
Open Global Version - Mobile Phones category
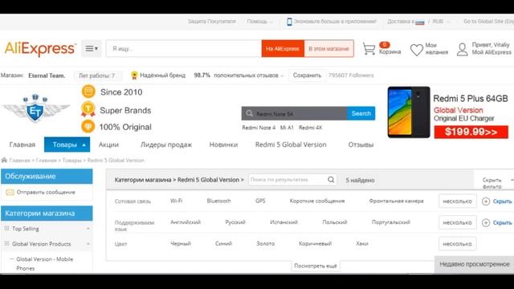(45, 263)
